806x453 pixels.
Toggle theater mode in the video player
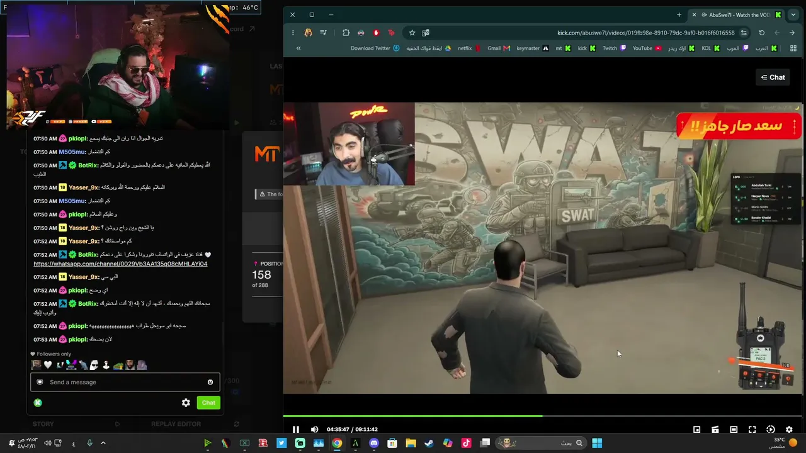(734, 429)
